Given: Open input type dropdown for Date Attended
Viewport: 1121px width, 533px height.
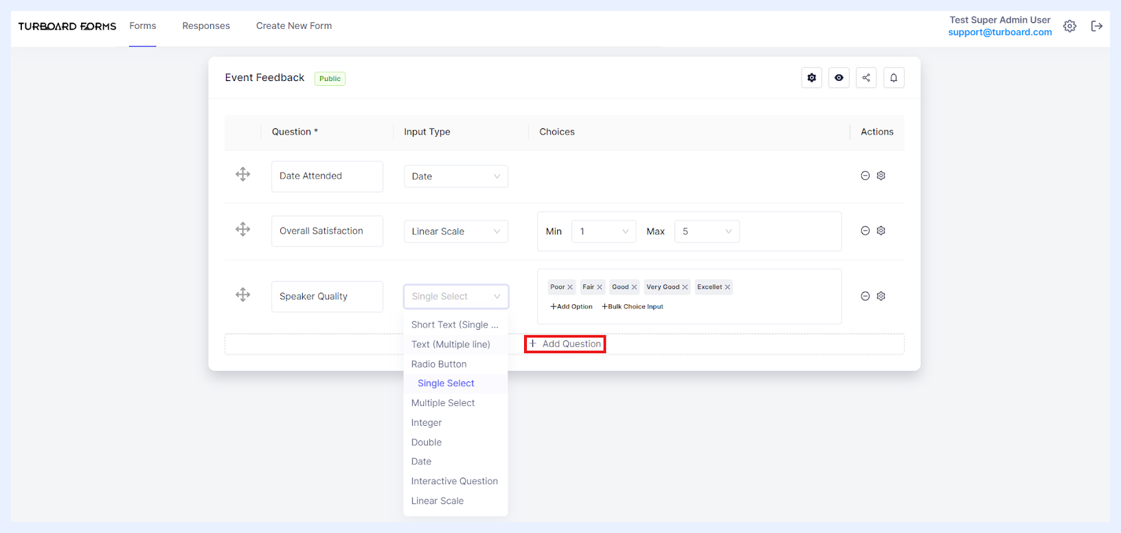Looking at the screenshot, I should (x=456, y=177).
